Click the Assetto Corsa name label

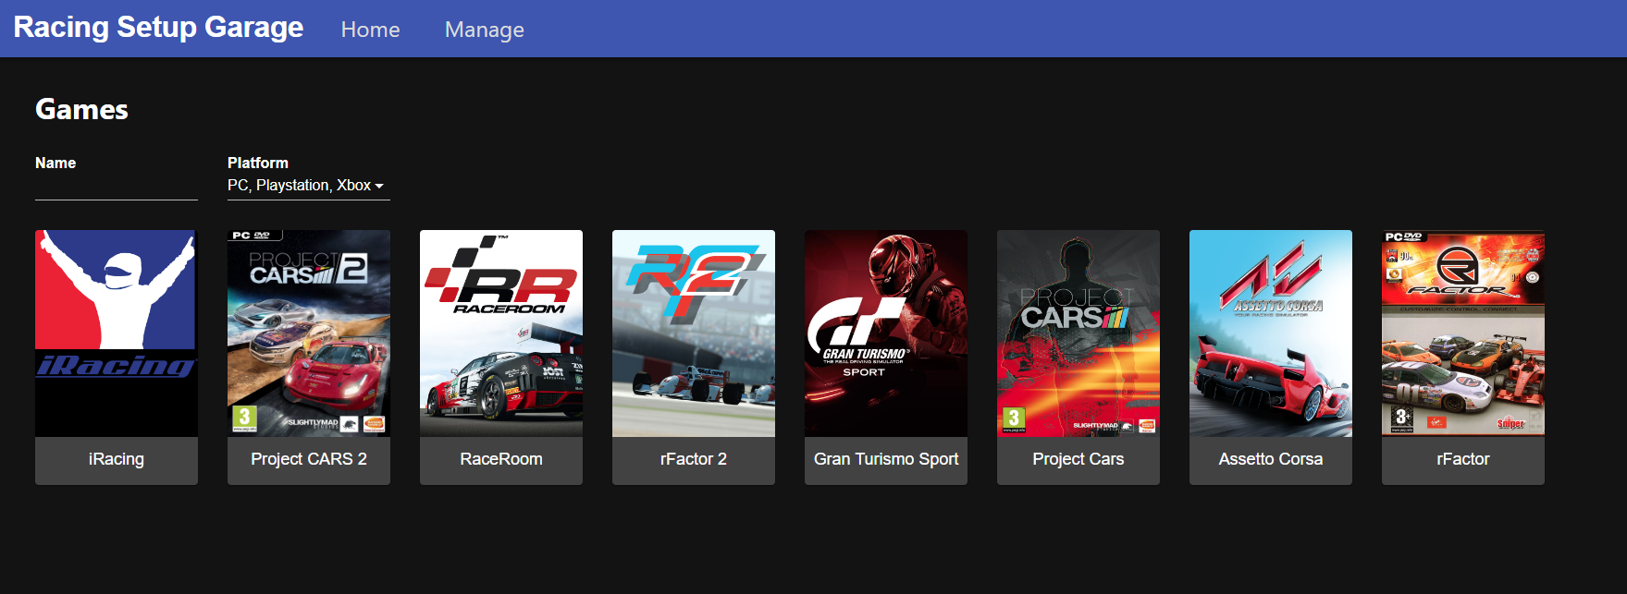tap(1271, 459)
